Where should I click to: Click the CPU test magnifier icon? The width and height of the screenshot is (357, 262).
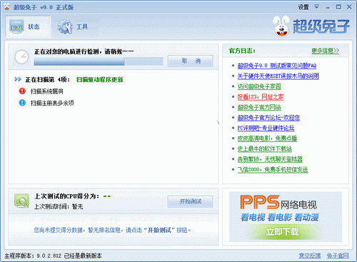coord(21,201)
